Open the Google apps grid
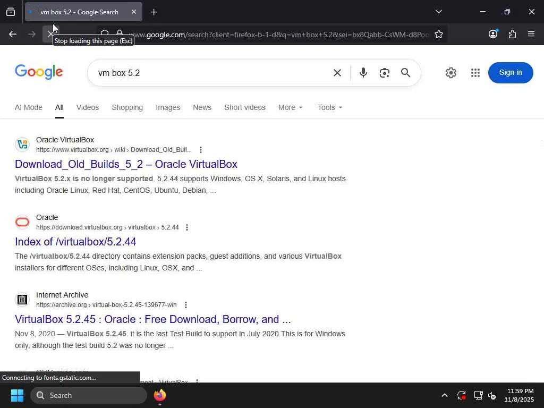544x408 pixels. 475,73
